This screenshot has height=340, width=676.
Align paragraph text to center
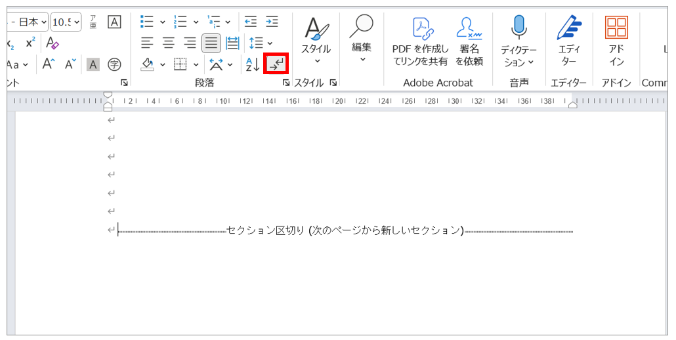click(169, 43)
